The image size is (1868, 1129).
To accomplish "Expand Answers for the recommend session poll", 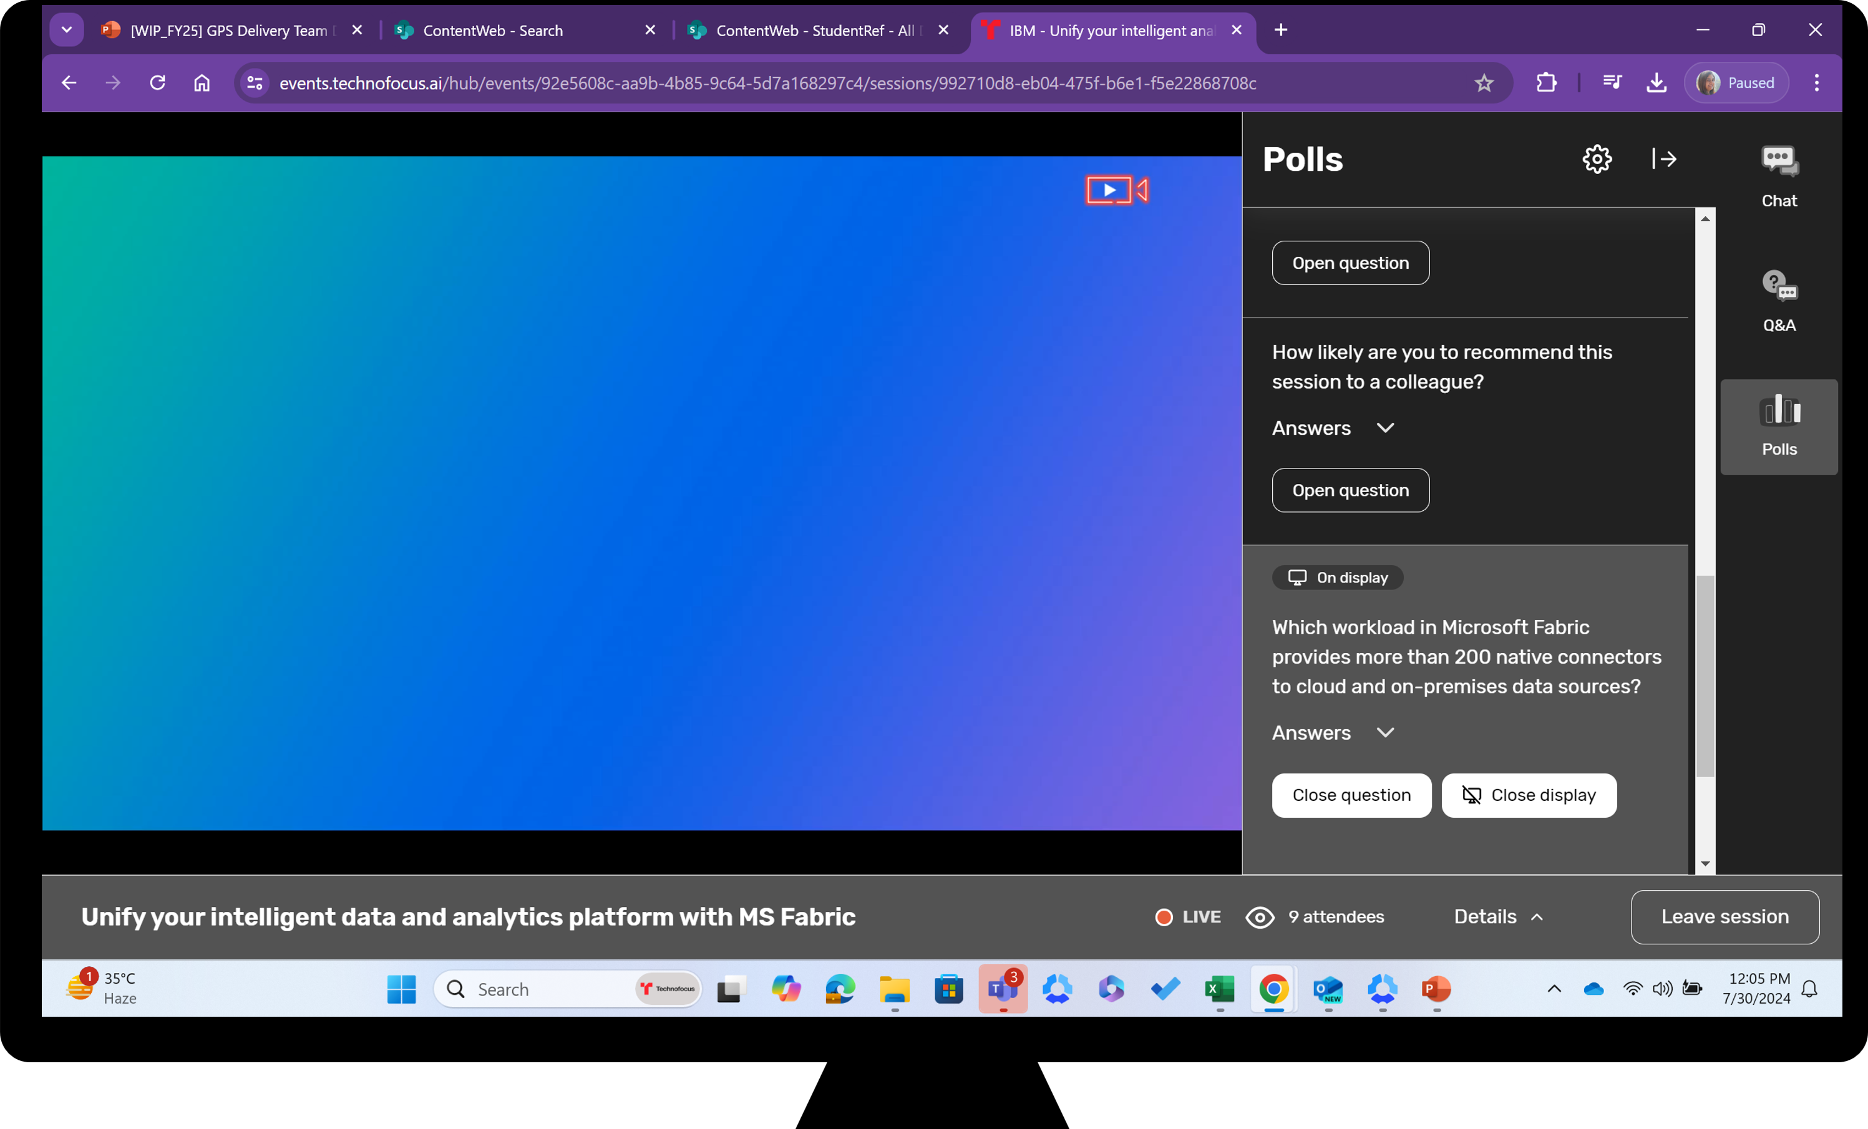I will [x=1333, y=428].
